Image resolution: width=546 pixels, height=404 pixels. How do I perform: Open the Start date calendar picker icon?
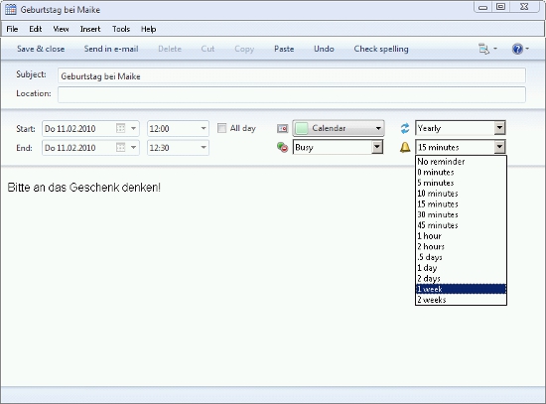120,128
